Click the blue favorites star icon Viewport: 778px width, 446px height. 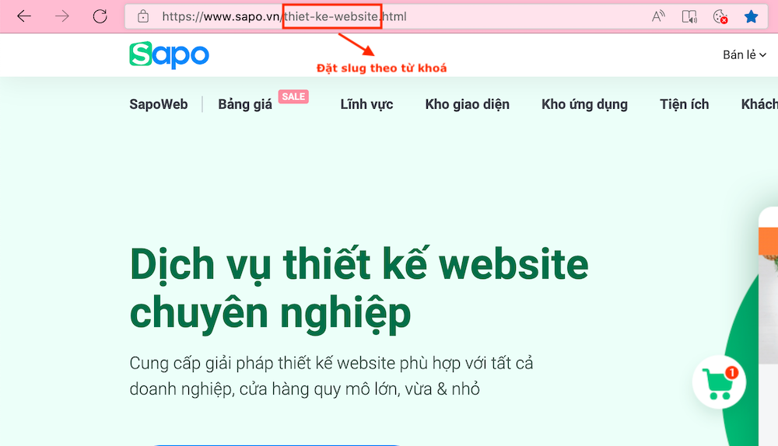[x=752, y=16]
